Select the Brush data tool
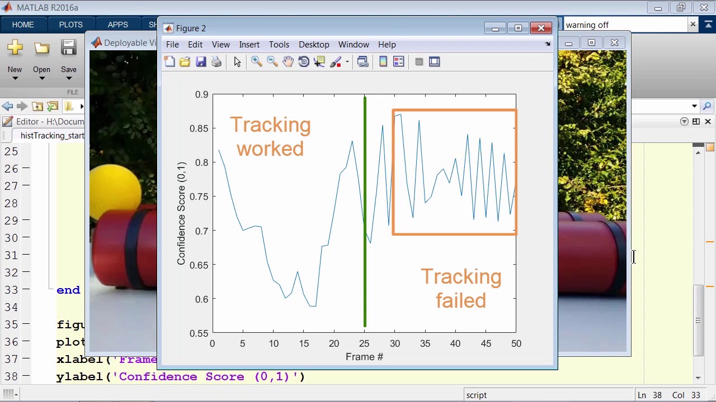716x402 pixels. click(336, 62)
